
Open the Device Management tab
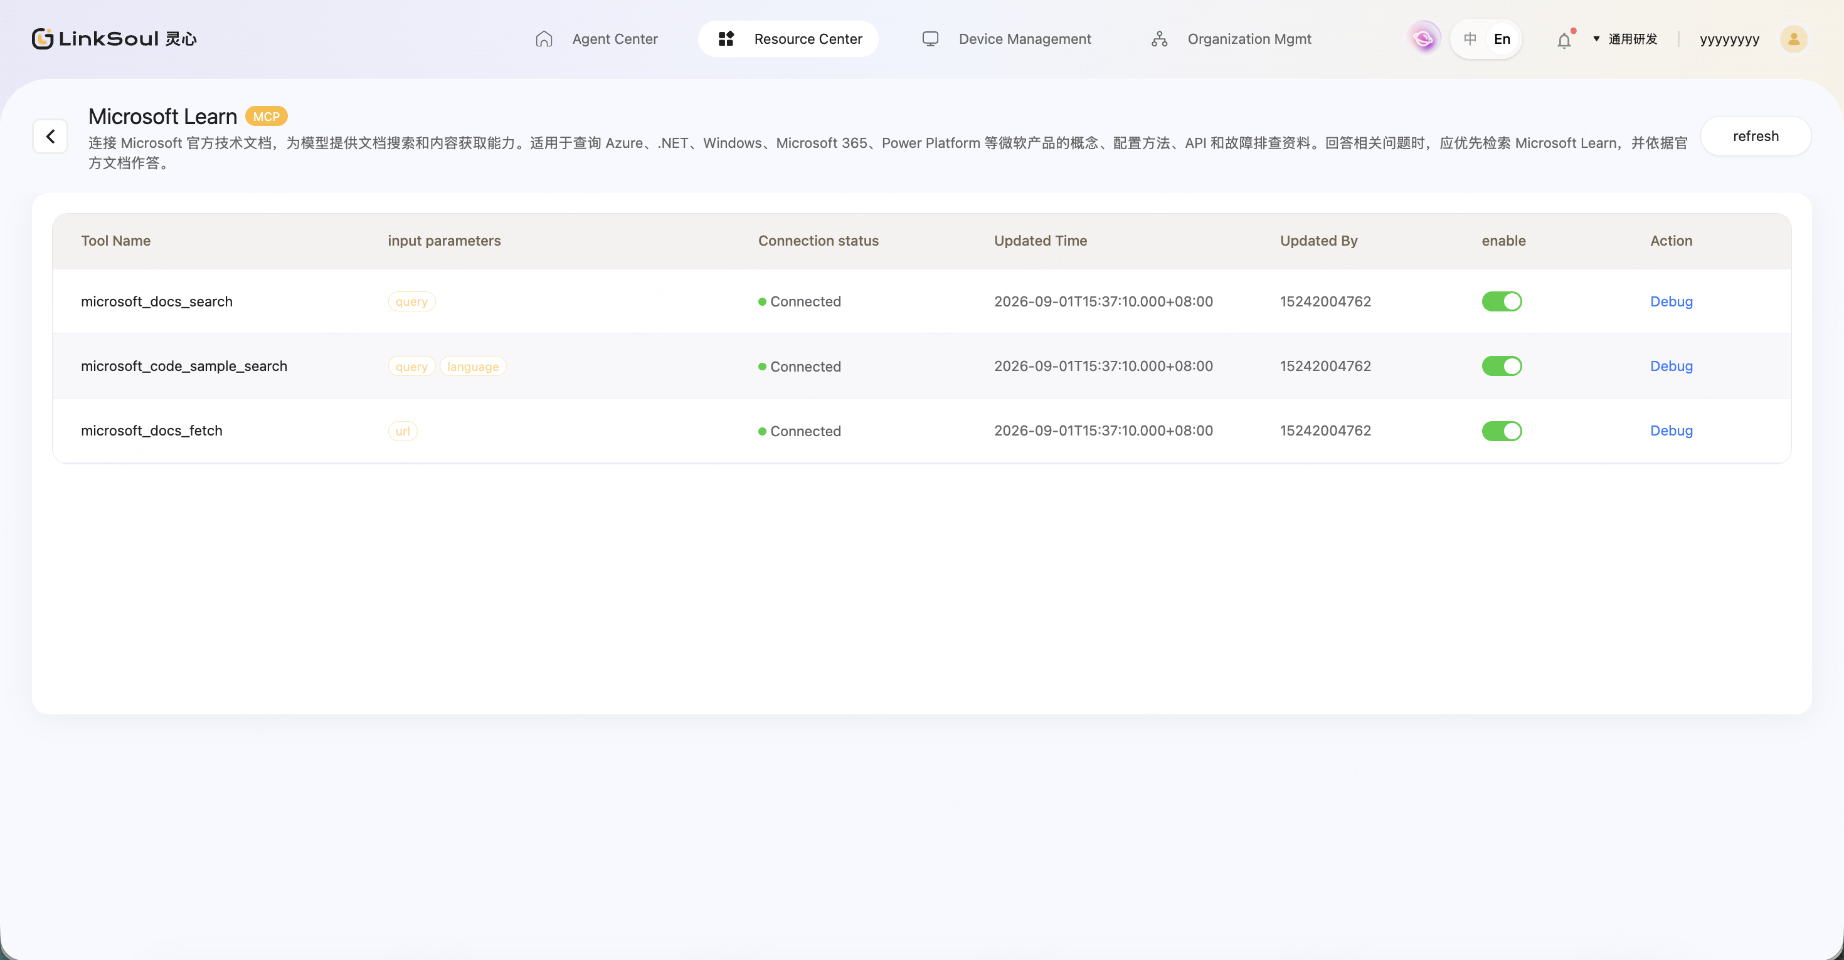[x=1007, y=39]
